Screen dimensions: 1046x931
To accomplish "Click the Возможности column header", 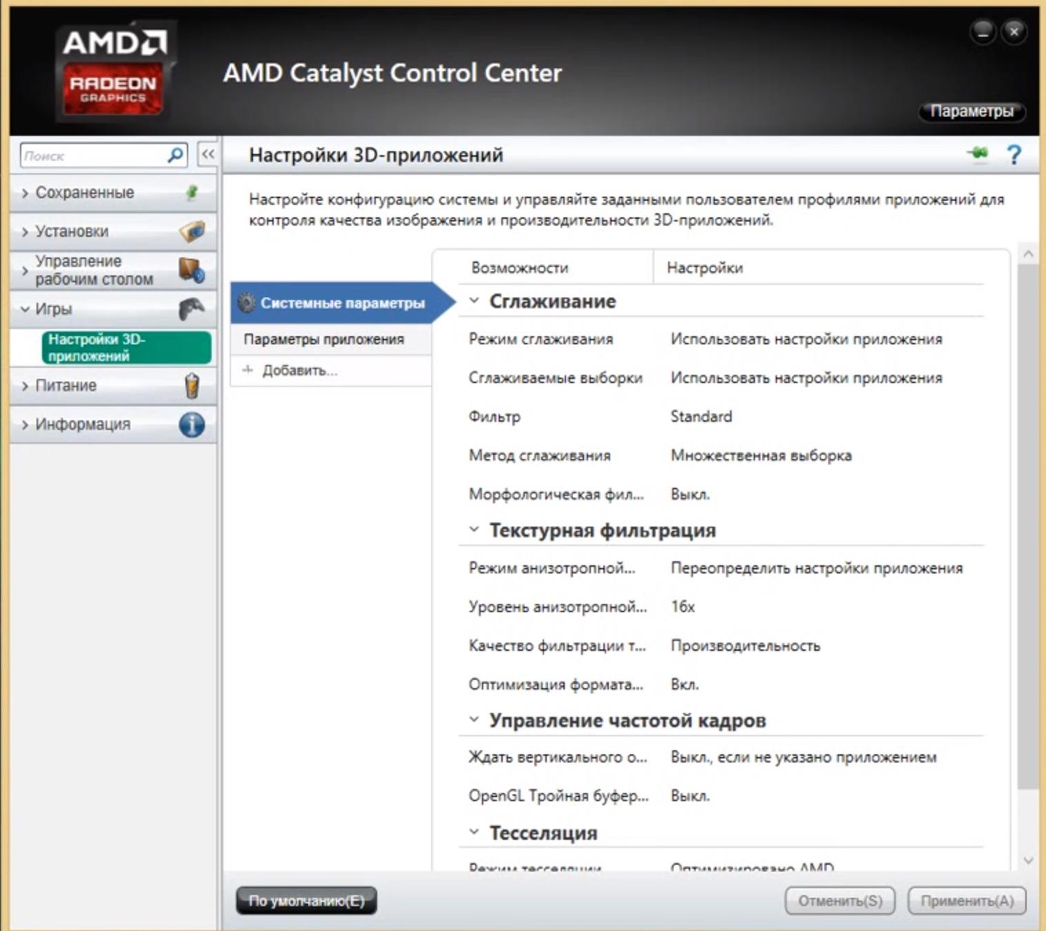I will point(519,268).
